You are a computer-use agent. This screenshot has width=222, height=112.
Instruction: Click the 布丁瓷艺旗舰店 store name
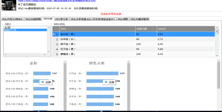(27, 4)
